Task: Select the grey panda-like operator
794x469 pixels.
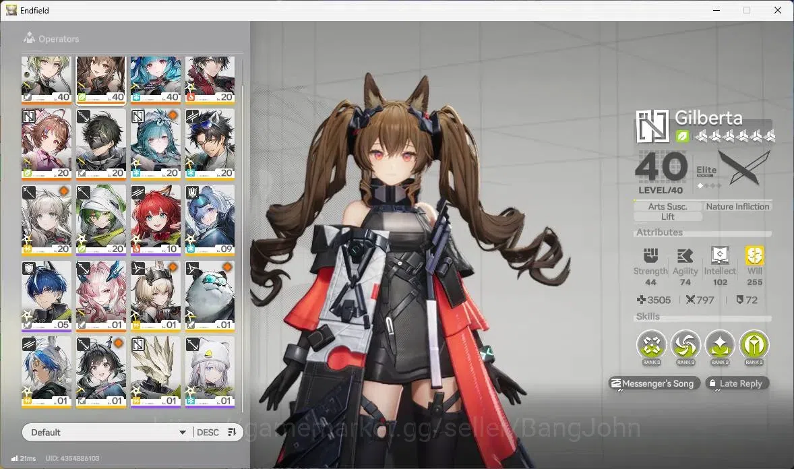Action: tap(210, 296)
